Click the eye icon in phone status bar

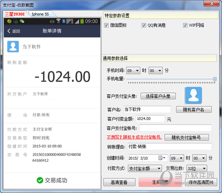click(52, 21)
